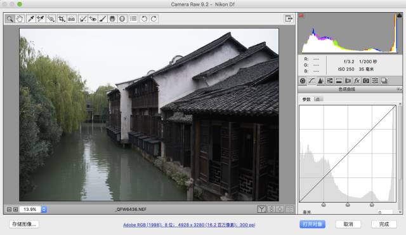Open the Detail panel tab
Image resolution: width=406 pixels, height=235 pixels.
(320, 81)
